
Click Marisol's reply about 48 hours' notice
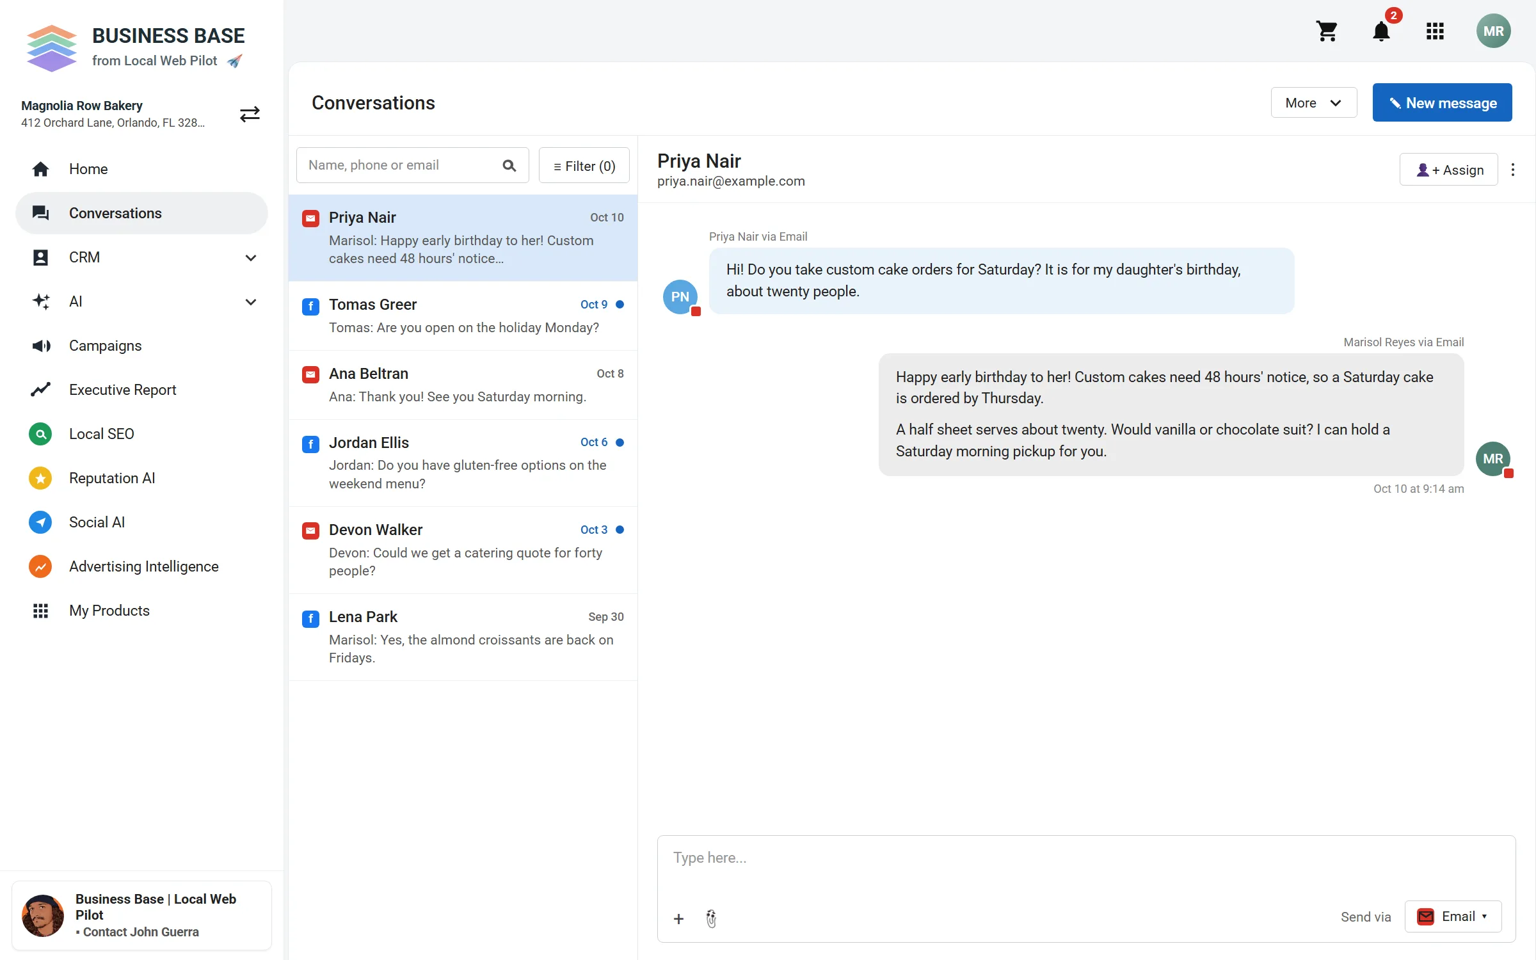tap(1171, 414)
